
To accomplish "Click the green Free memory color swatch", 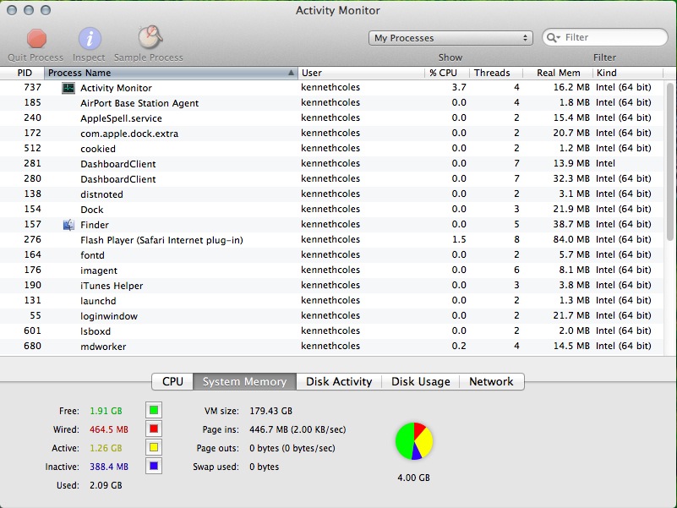I will point(154,411).
